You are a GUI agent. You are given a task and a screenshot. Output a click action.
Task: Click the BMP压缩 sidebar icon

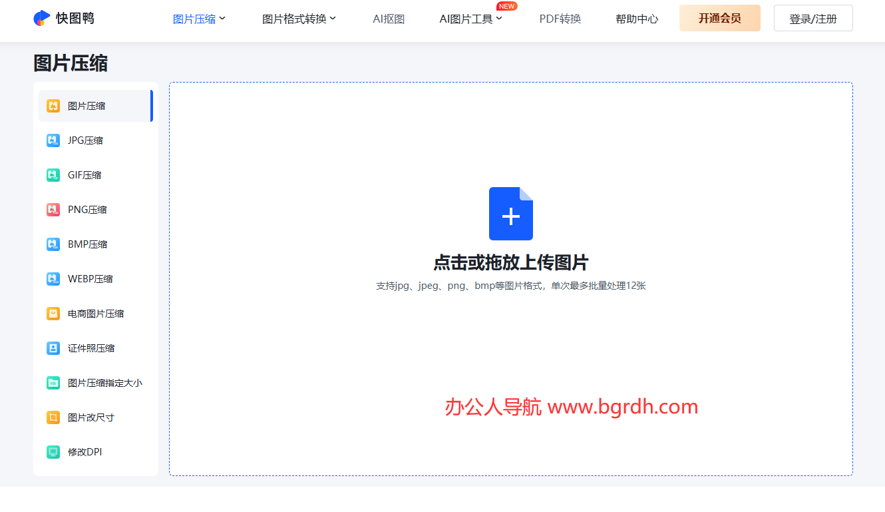[53, 244]
